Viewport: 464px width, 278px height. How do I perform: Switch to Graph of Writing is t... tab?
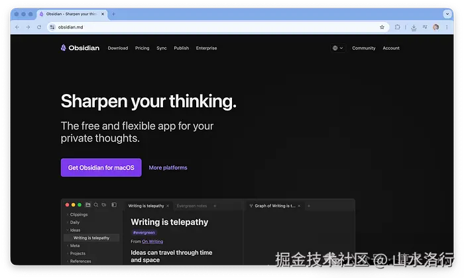(x=275, y=206)
